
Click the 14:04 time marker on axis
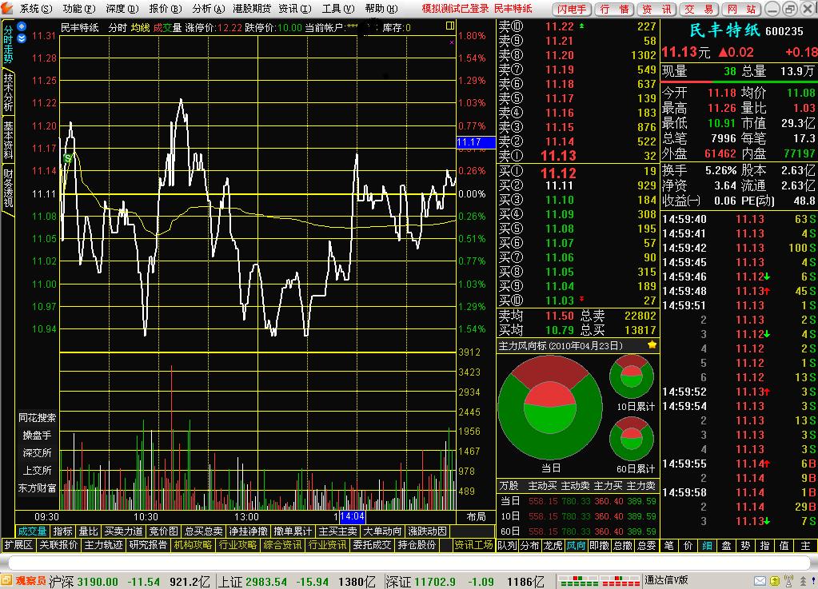click(352, 516)
